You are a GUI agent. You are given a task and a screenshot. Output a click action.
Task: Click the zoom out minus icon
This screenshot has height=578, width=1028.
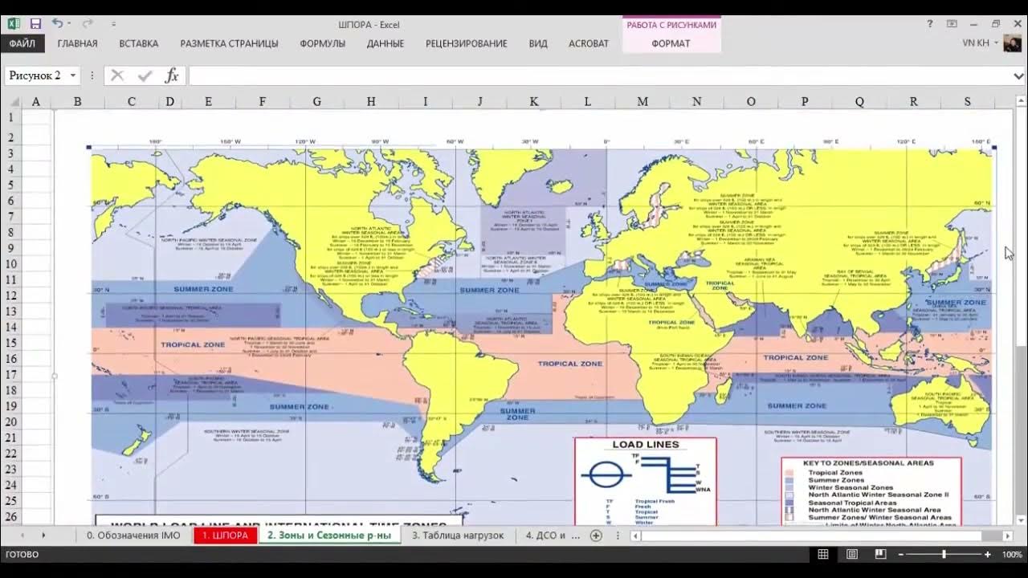(900, 555)
